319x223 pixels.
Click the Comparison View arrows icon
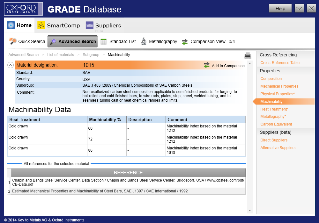[185, 42]
